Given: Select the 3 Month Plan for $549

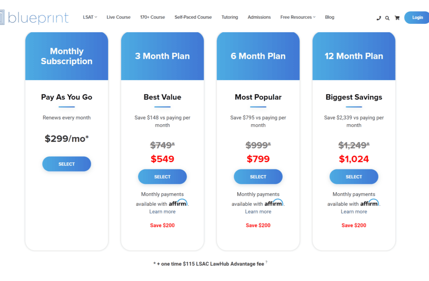Looking at the screenshot, I should click(x=162, y=177).
